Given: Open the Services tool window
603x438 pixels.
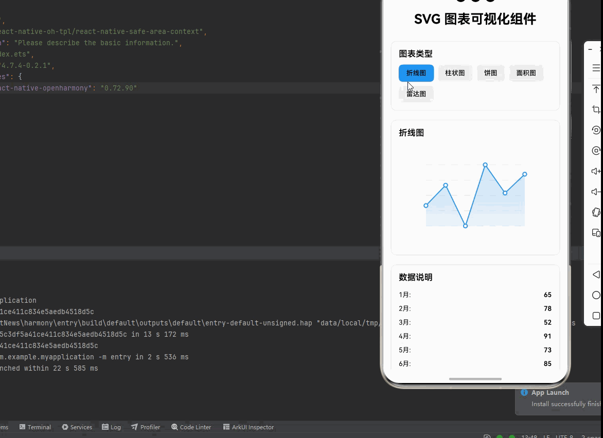Looking at the screenshot, I should pos(77,427).
